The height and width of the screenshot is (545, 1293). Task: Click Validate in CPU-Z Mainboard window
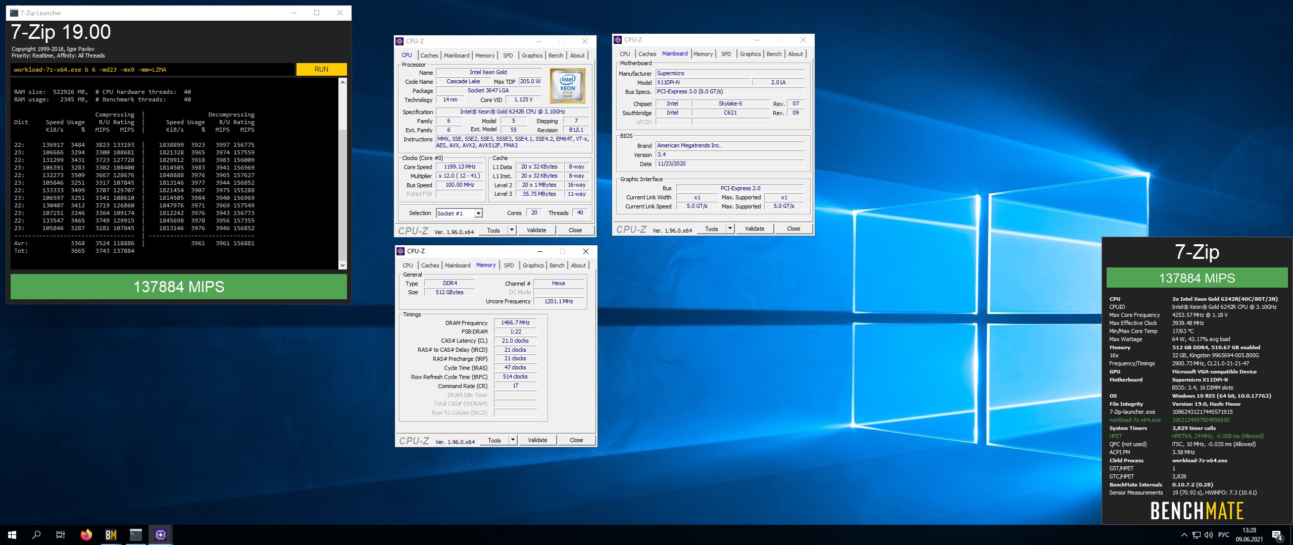[755, 229]
